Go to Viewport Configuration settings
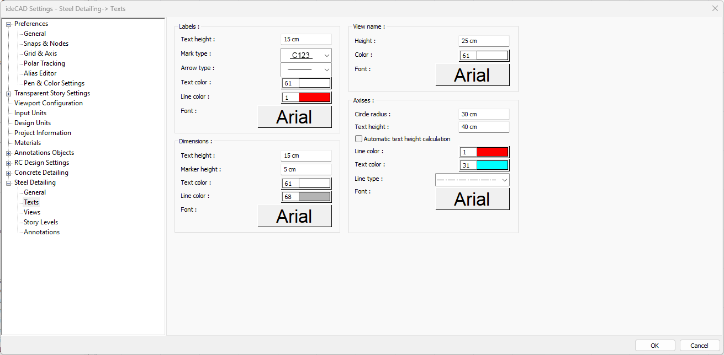The height and width of the screenshot is (355, 724). [49, 103]
